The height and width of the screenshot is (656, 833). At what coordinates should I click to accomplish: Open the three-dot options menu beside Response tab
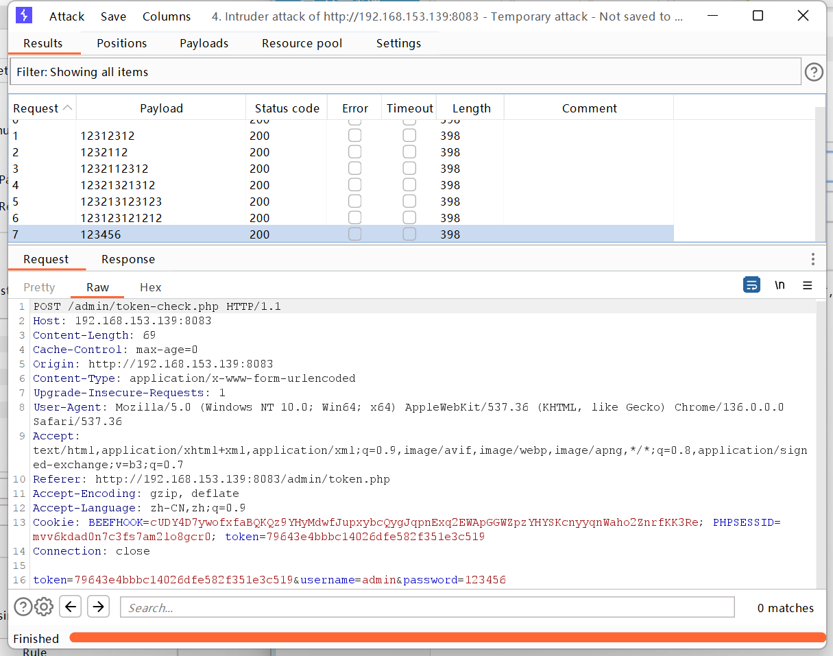[813, 259]
